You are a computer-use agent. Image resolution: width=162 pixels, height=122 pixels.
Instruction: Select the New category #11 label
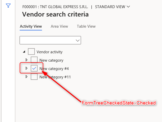pyautogui.click(x=55, y=77)
